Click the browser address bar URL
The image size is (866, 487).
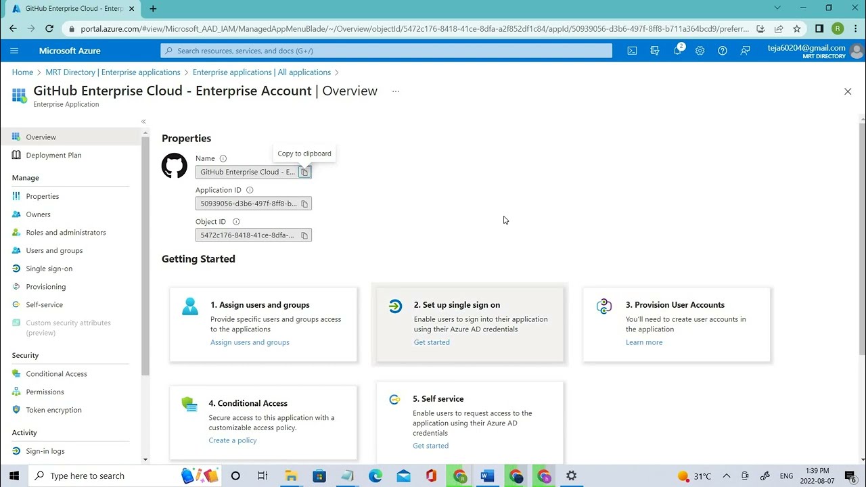[x=414, y=29]
